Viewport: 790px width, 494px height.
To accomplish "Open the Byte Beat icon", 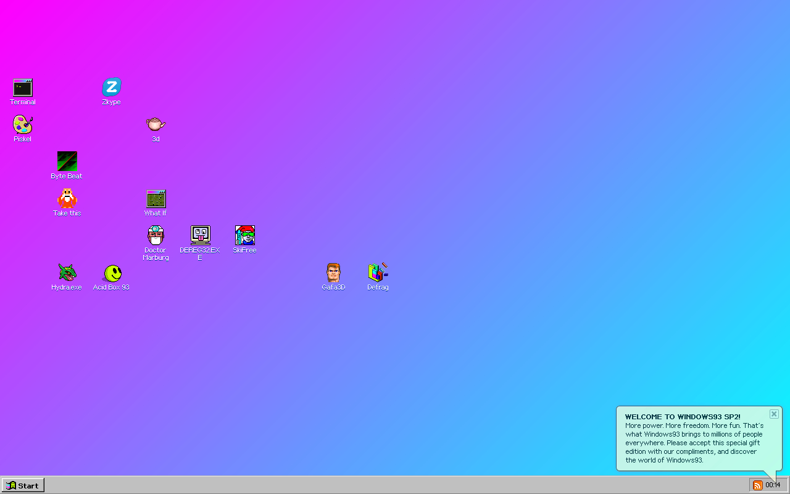I will (67, 162).
